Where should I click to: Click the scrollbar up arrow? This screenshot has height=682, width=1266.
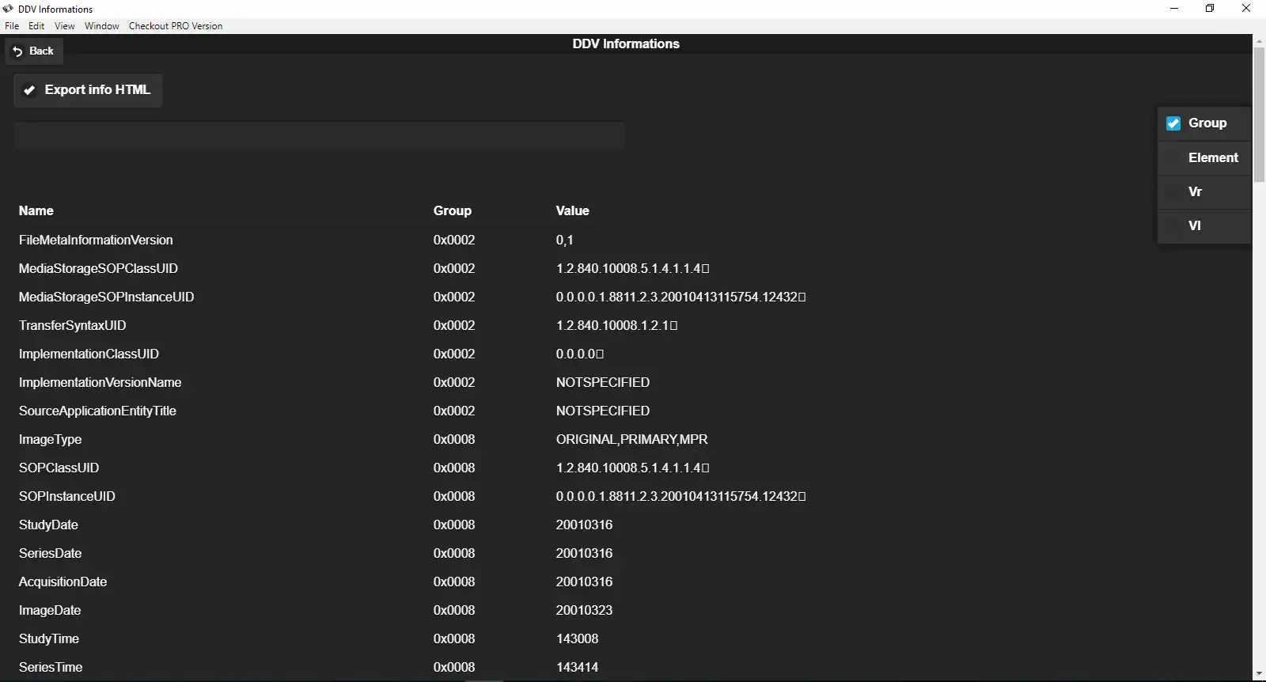(x=1259, y=40)
